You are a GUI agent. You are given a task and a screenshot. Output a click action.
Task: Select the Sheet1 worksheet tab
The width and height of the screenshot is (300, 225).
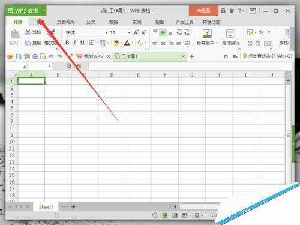pyautogui.click(x=46, y=207)
